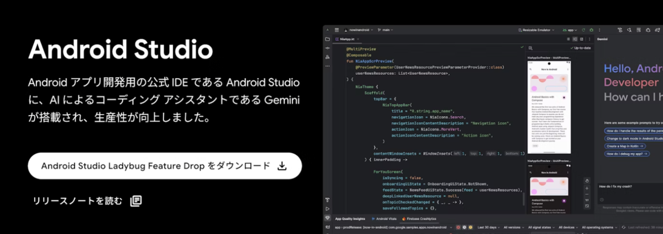Viewport: 663px width, 234px height.
Task: Toggle the non-fatal issues clock filter
Action: click(464, 227)
